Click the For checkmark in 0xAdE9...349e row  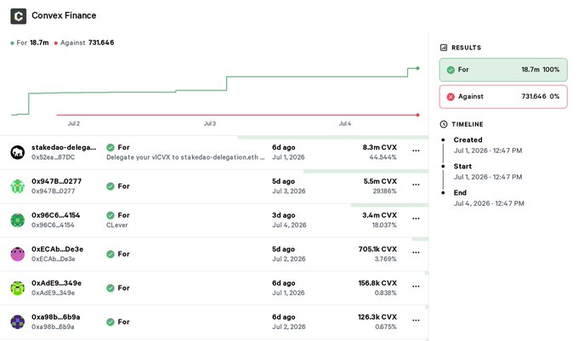[110, 288]
